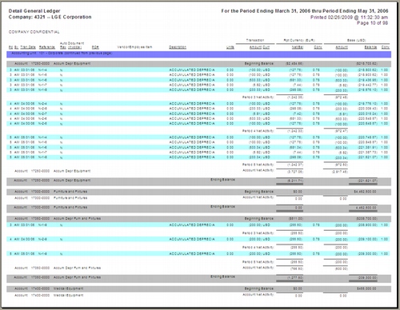Click the 04/30/06 row under Accum Depr Furn and Fixtures
400x310 pixels.
[198, 240]
